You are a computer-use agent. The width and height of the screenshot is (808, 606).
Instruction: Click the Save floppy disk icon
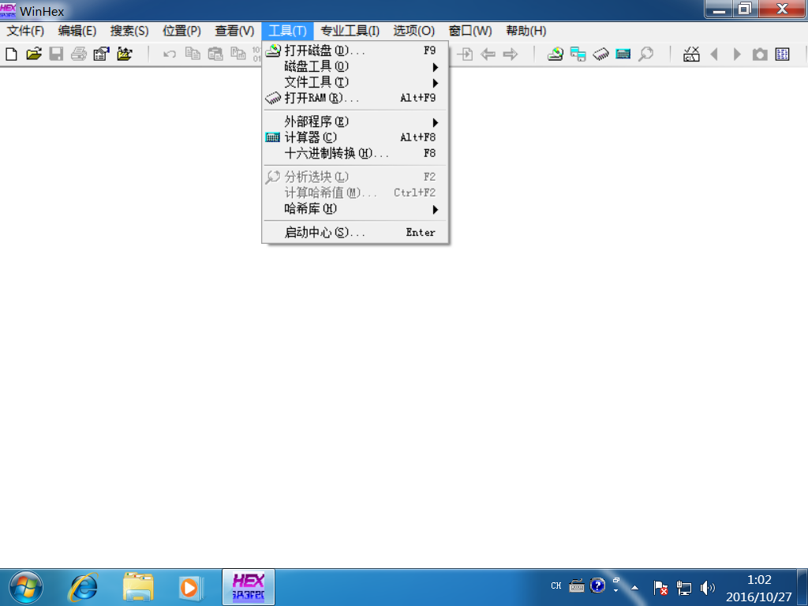[x=56, y=54]
